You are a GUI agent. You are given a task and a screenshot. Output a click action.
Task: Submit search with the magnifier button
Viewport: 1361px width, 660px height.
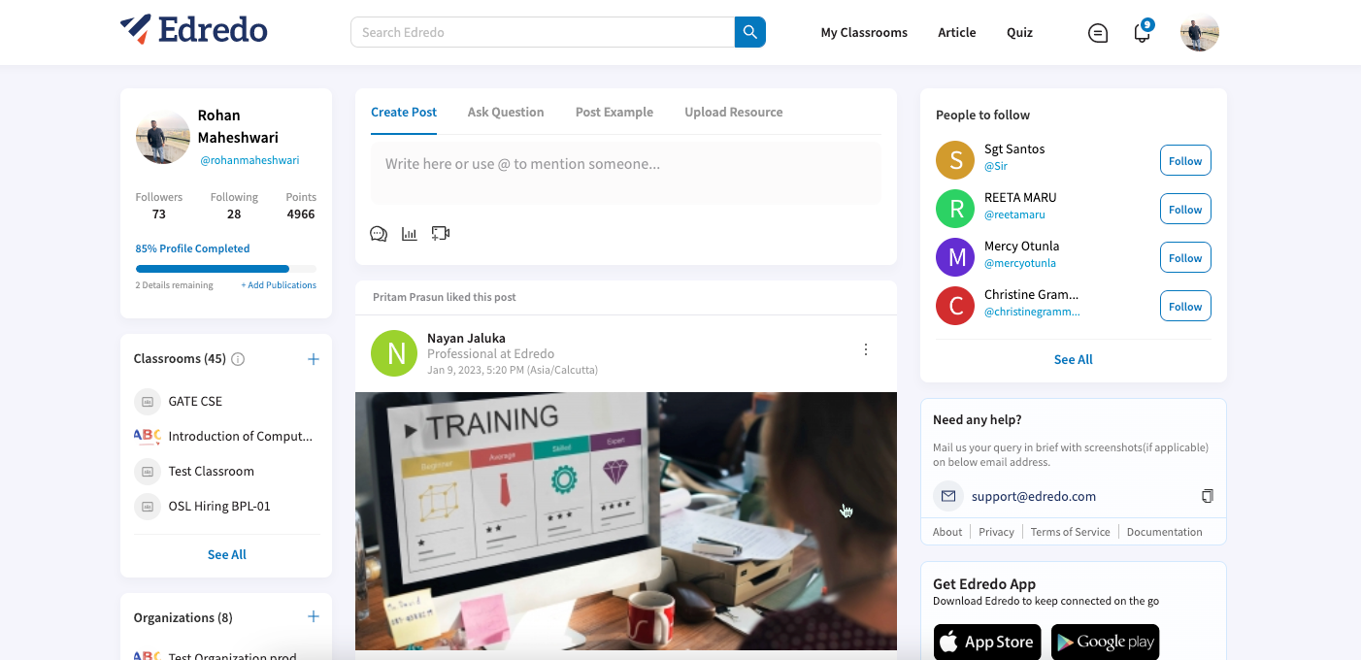tap(749, 31)
